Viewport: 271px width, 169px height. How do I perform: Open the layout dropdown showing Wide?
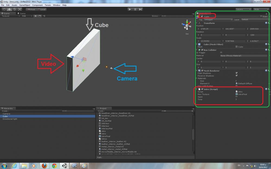point(261,9)
